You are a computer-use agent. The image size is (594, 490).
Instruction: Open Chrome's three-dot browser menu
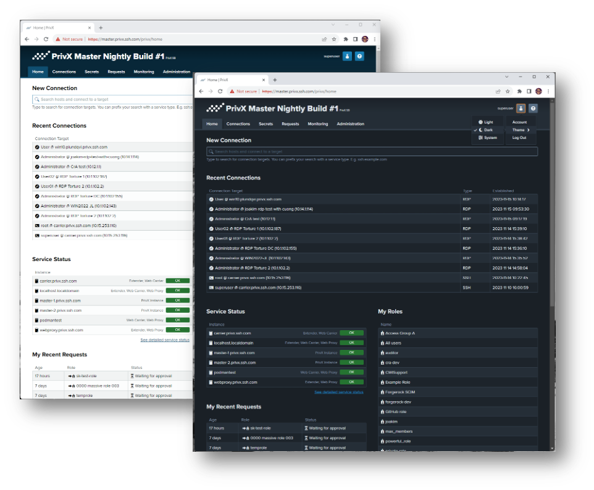[548, 91]
